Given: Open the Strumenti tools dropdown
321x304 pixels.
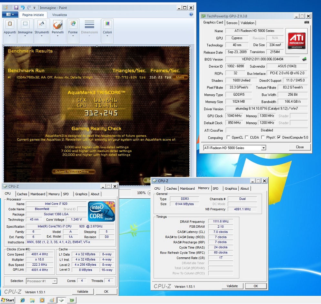Looking at the screenshot, I should [42, 31].
